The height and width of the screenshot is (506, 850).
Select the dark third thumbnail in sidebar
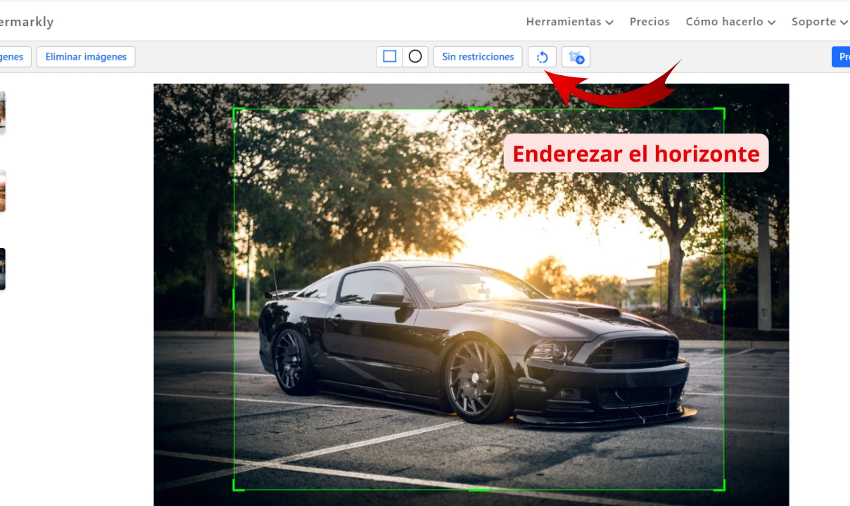tap(2, 268)
